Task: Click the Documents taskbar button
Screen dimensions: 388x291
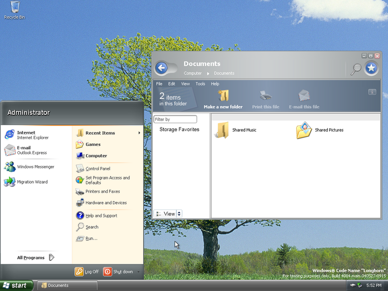Action: 65,285
